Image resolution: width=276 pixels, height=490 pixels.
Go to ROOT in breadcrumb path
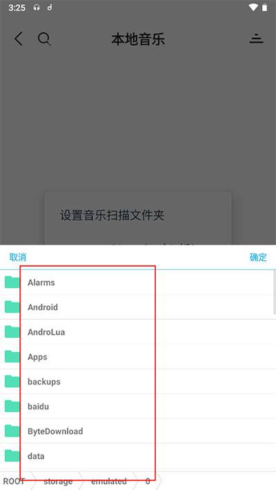(14, 481)
